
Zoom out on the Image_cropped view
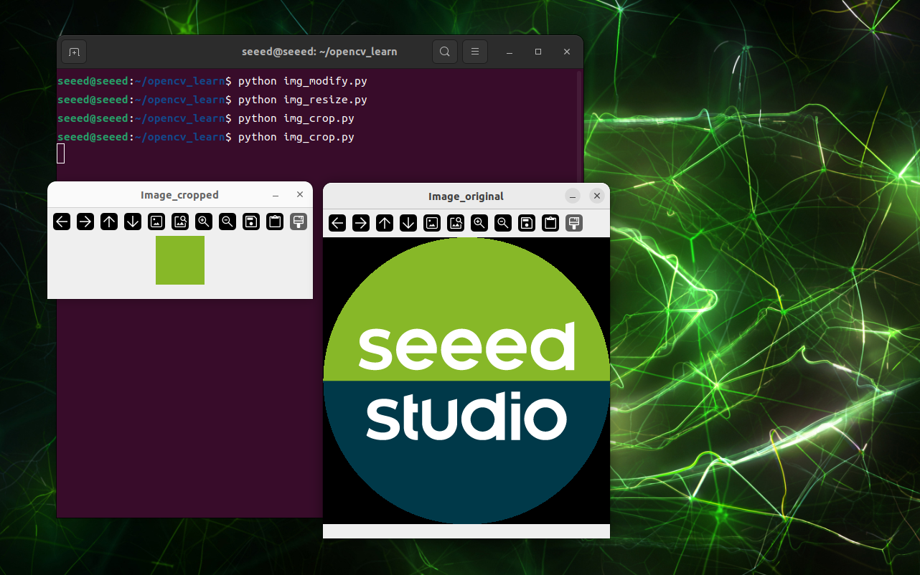pos(227,222)
